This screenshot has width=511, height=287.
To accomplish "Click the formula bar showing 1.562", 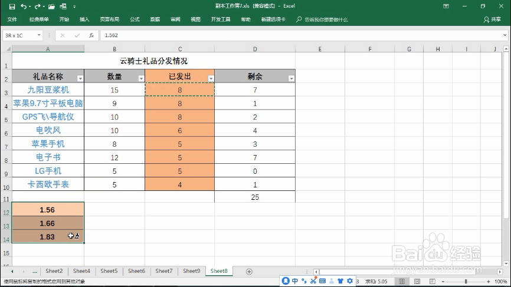I will [x=301, y=35].
